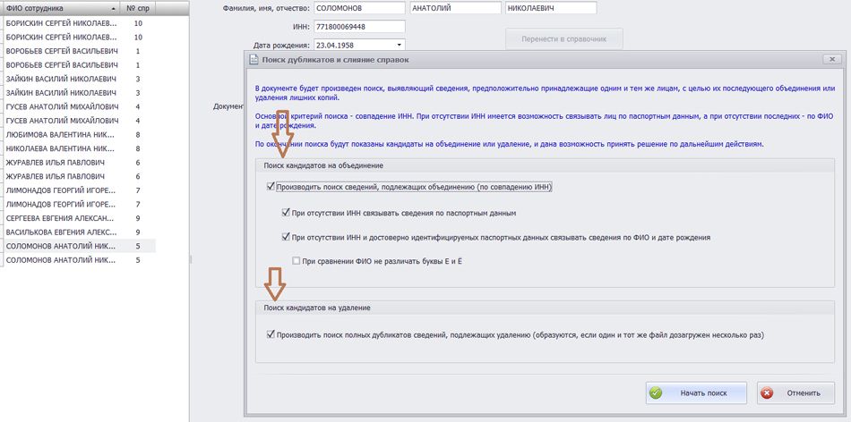The image size is (851, 422).
Task: Click red cross icon on Отменить button
Action: (767, 392)
